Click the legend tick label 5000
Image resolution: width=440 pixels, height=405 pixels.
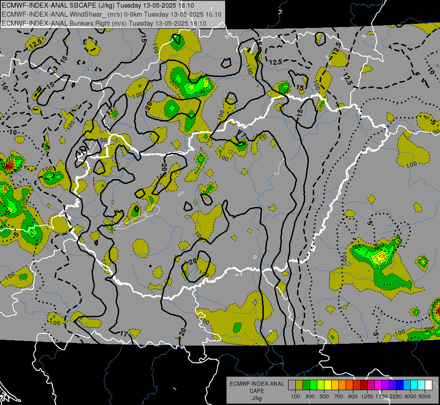tap(425, 396)
